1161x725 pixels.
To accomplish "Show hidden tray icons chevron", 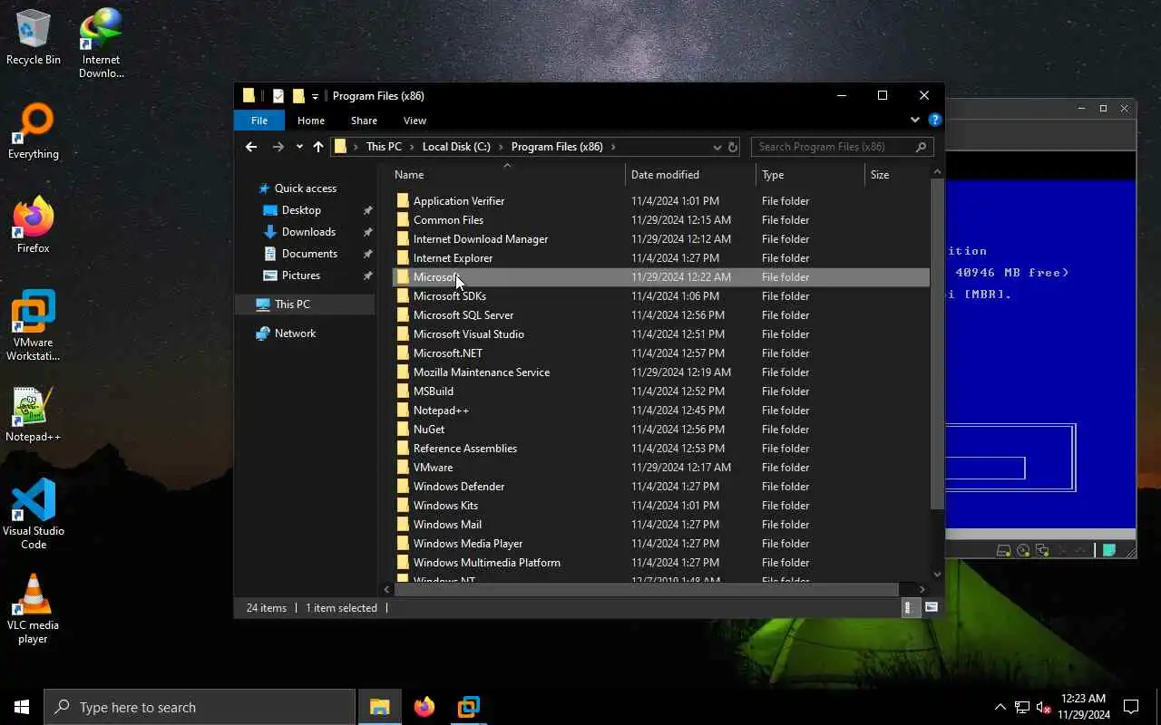I will pos(1000,707).
